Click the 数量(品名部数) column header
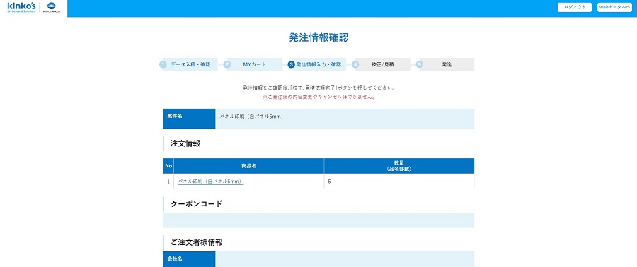The image size is (637, 267). click(399, 166)
